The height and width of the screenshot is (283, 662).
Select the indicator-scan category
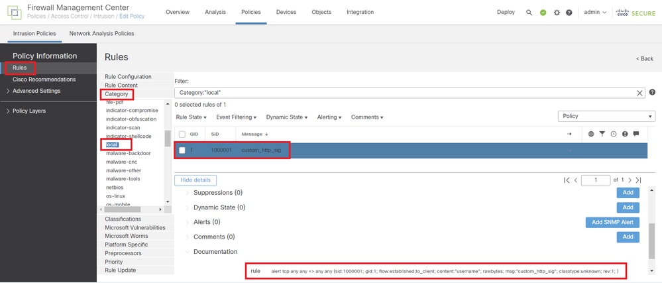123,127
